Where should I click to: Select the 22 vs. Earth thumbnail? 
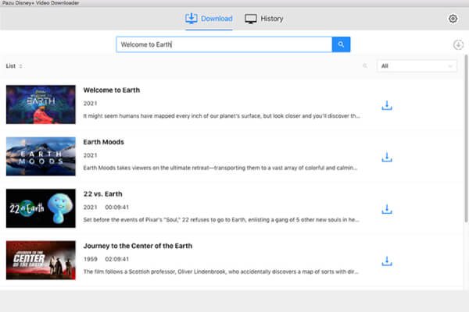pyautogui.click(x=41, y=208)
